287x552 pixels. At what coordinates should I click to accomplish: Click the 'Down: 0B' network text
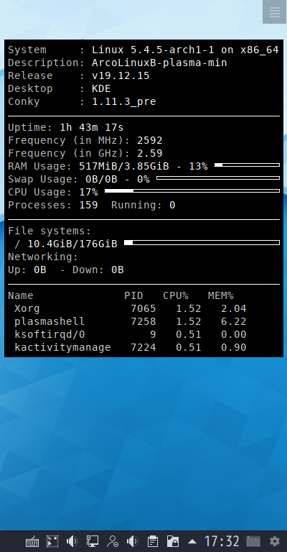(x=98, y=270)
